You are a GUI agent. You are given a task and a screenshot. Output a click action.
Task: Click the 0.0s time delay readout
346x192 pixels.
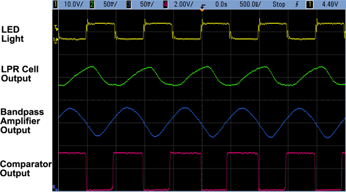click(x=220, y=4)
